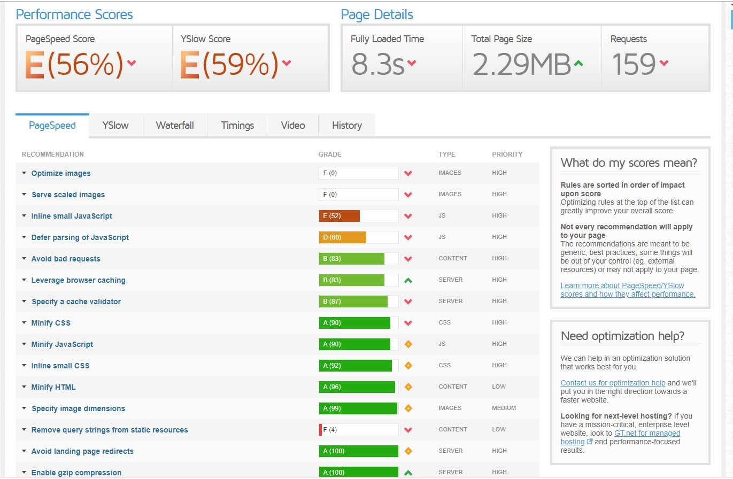Click the red arrow beside Fully Loaded Time
Screen dimensions: 733x479
click(411, 63)
